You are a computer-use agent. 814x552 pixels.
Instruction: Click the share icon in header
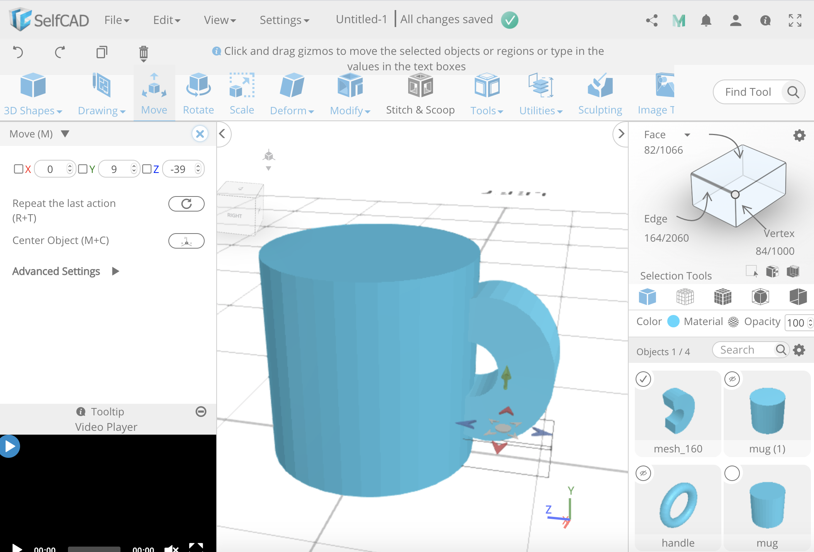652,20
